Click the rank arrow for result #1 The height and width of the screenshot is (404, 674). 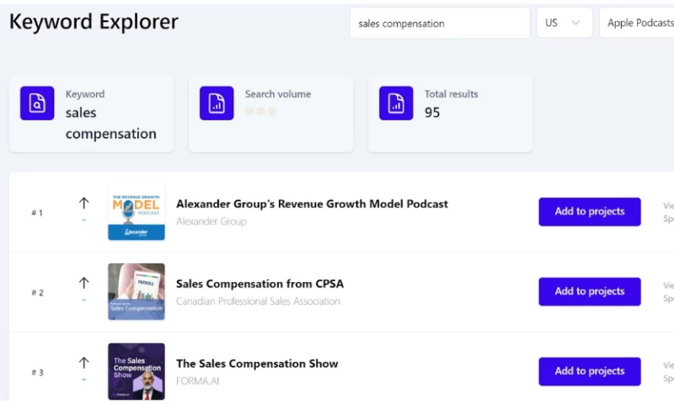(83, 203)
